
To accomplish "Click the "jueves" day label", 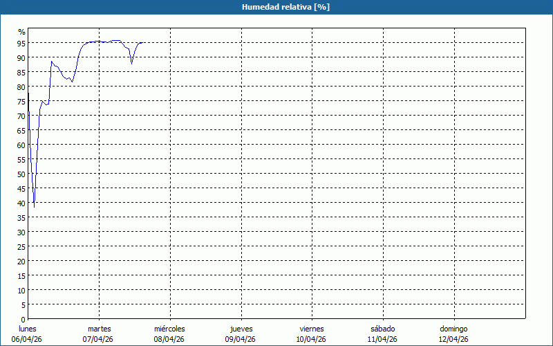I will (241, 329).
